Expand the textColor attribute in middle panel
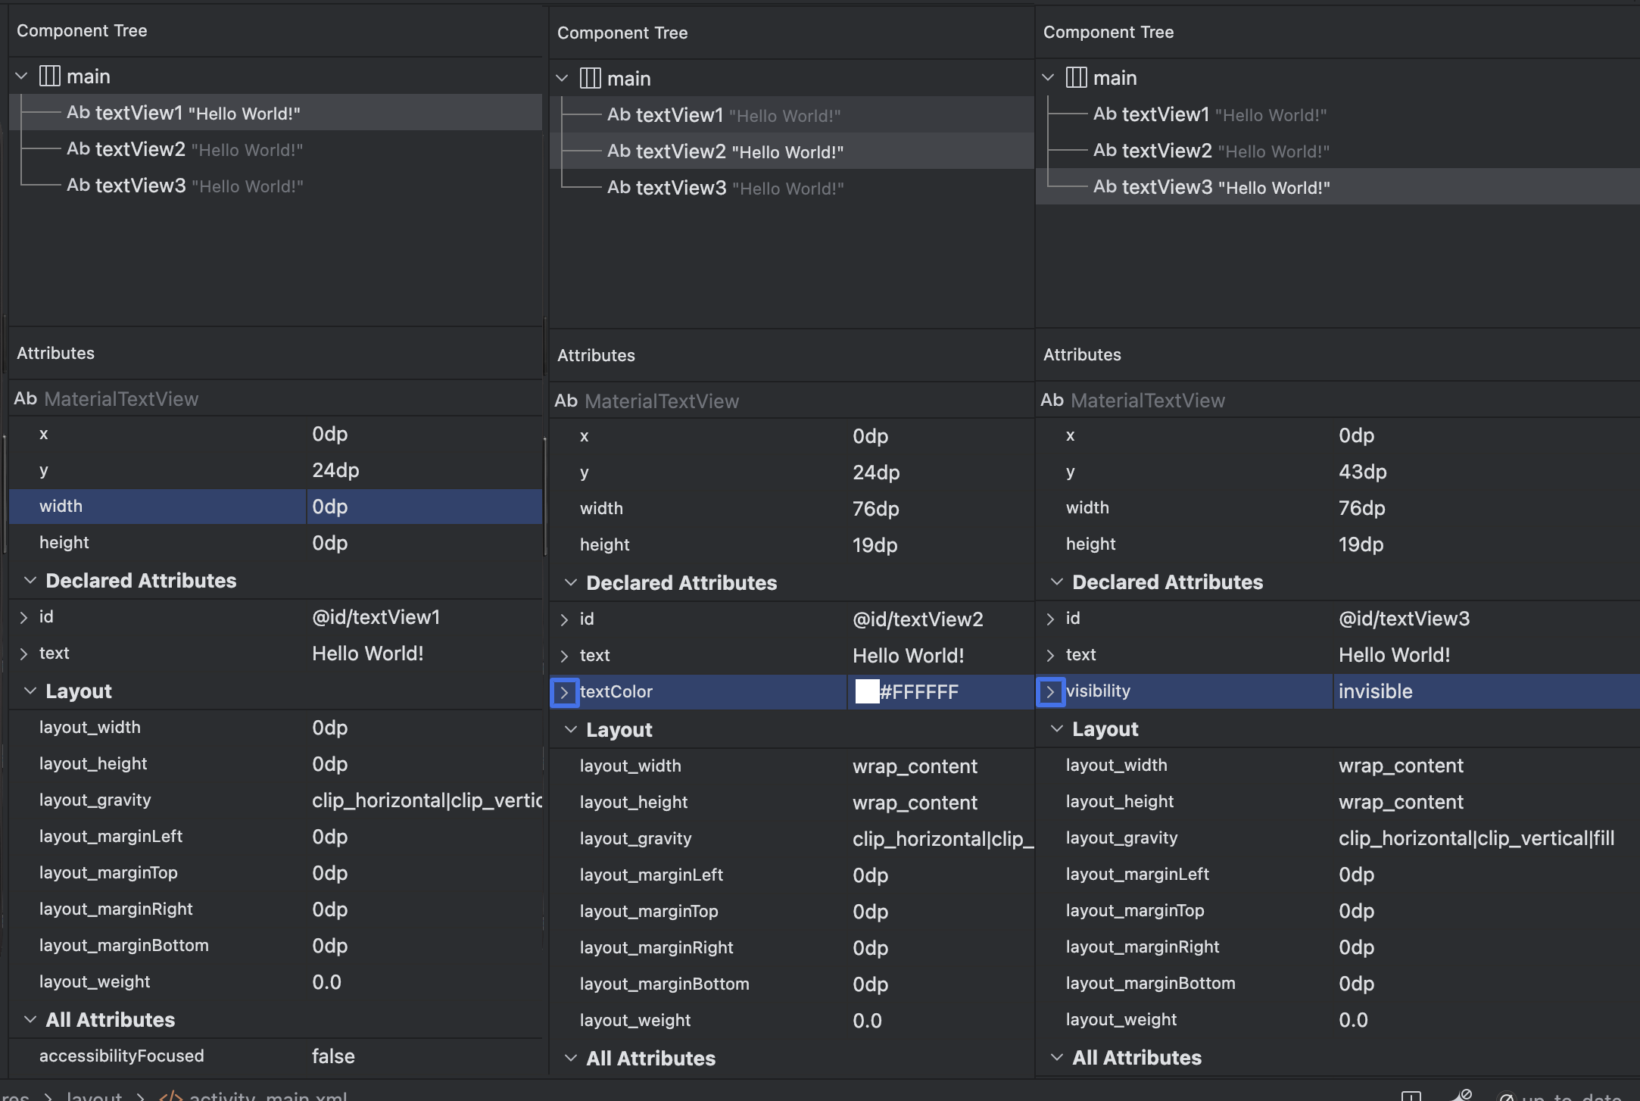Screen dimensions: 1640x1101 pos(564,691)
